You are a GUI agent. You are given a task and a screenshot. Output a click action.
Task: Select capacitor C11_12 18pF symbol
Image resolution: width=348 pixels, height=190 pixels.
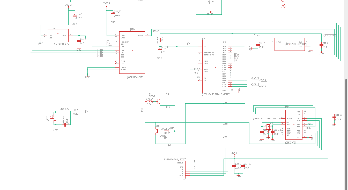pos(272,132)
